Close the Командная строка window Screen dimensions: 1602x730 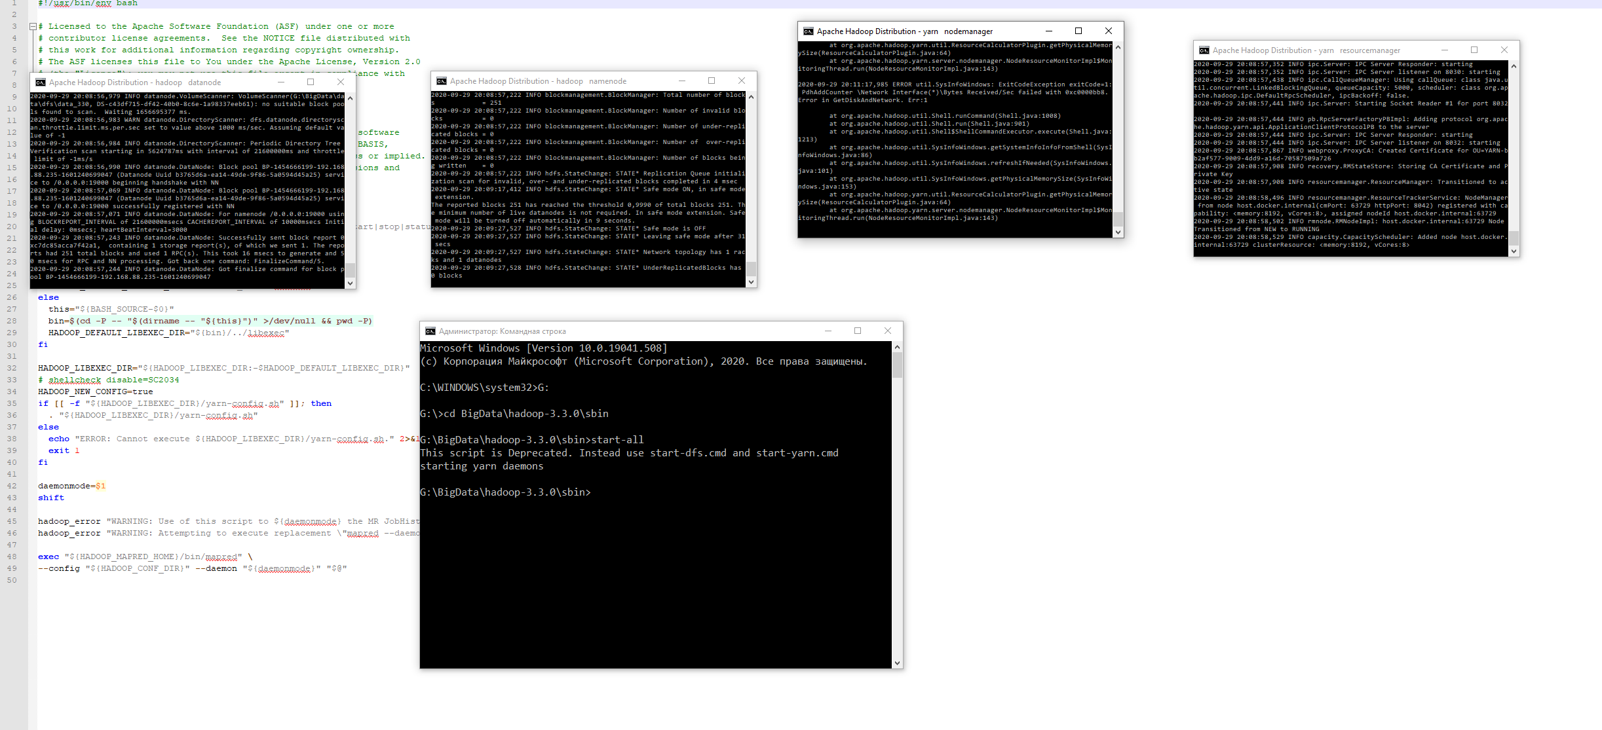pyautogui.click(x=888, y=331)
